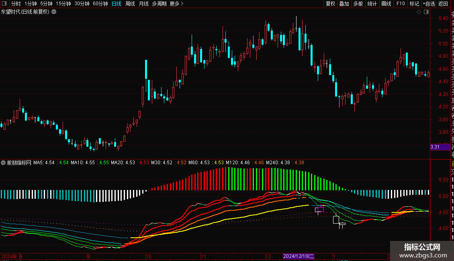Toggle the left sidebar panel icon
Viewport: 454px width, 261px height.
(x=4, y=4)
